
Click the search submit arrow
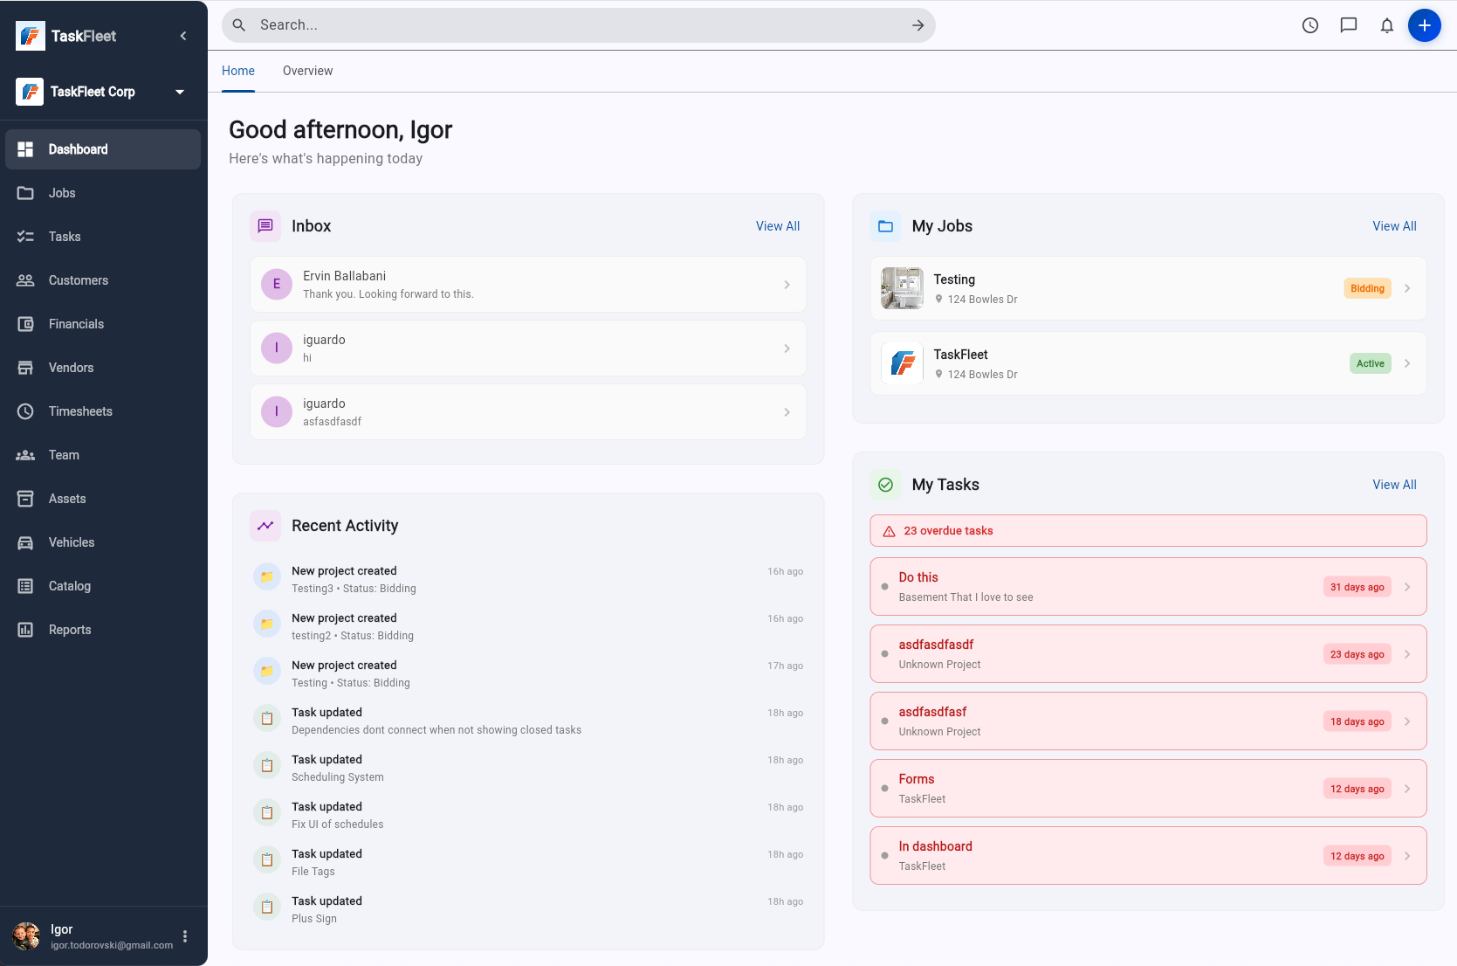pyautogui.click(x=917, y=25)
